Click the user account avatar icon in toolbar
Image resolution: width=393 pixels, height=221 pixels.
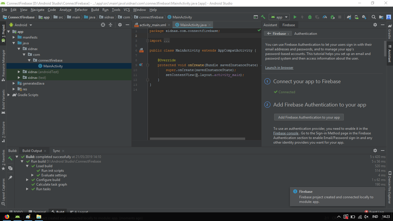click(389, 17)
